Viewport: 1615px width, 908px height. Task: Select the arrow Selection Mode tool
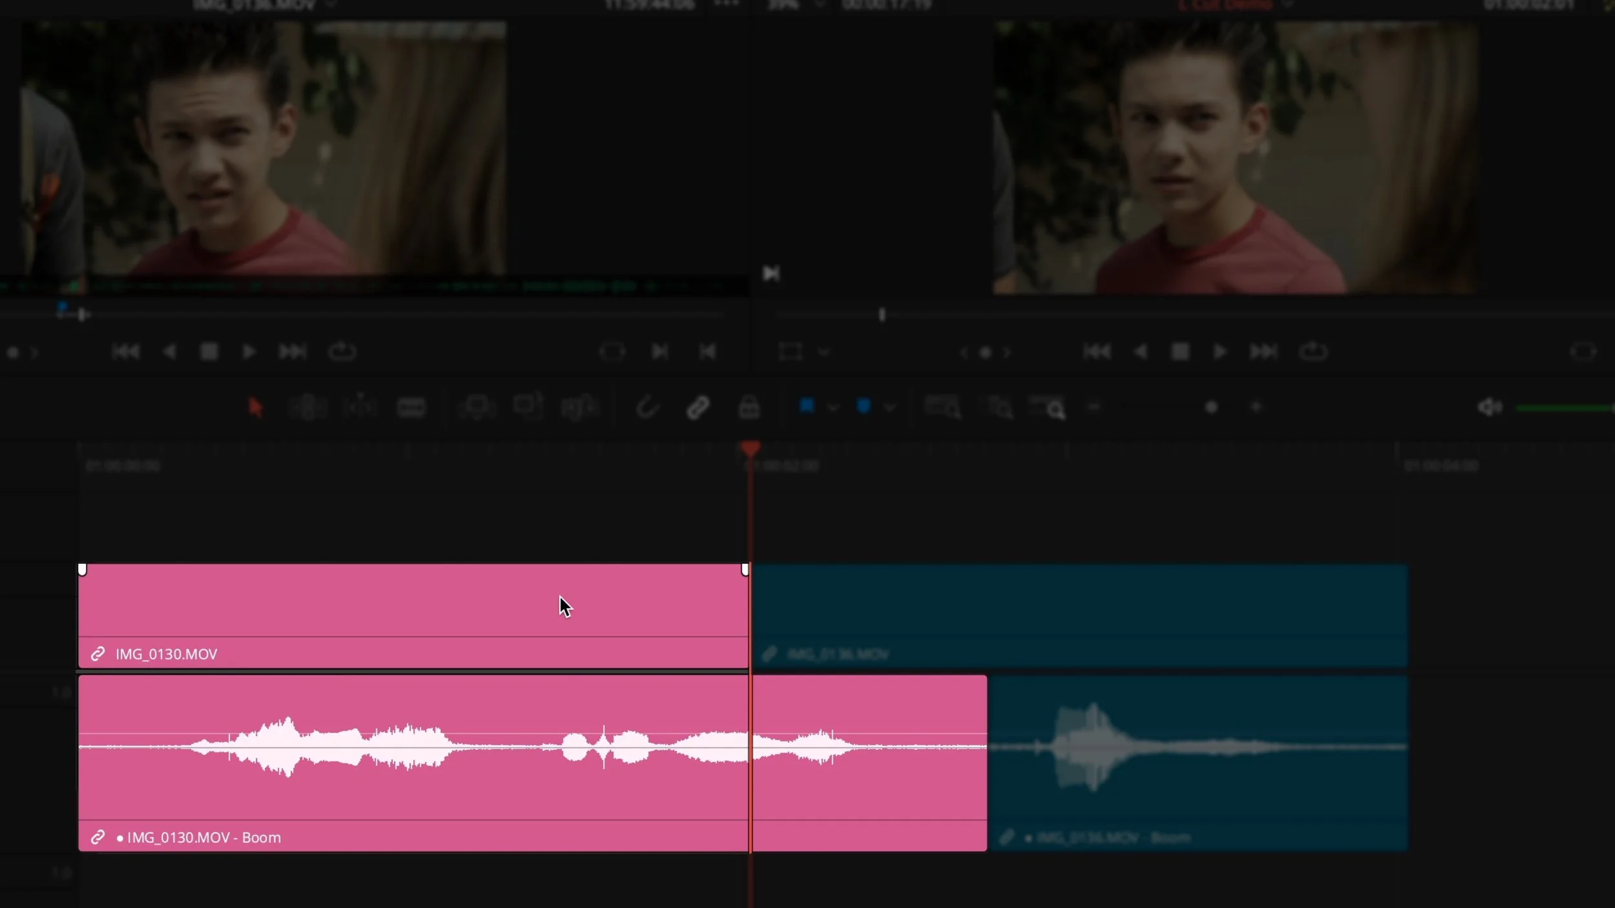point(256,407)
